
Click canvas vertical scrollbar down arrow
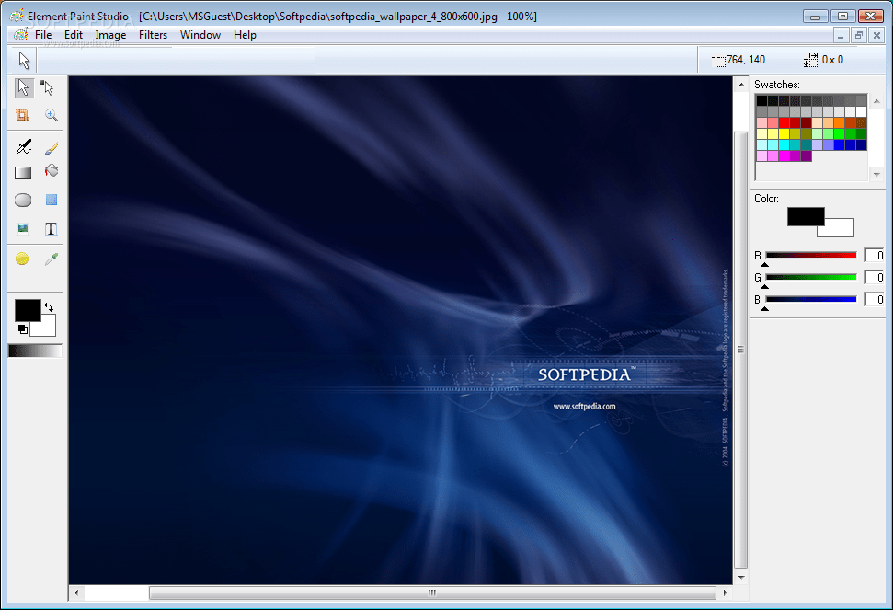[741, 578]
